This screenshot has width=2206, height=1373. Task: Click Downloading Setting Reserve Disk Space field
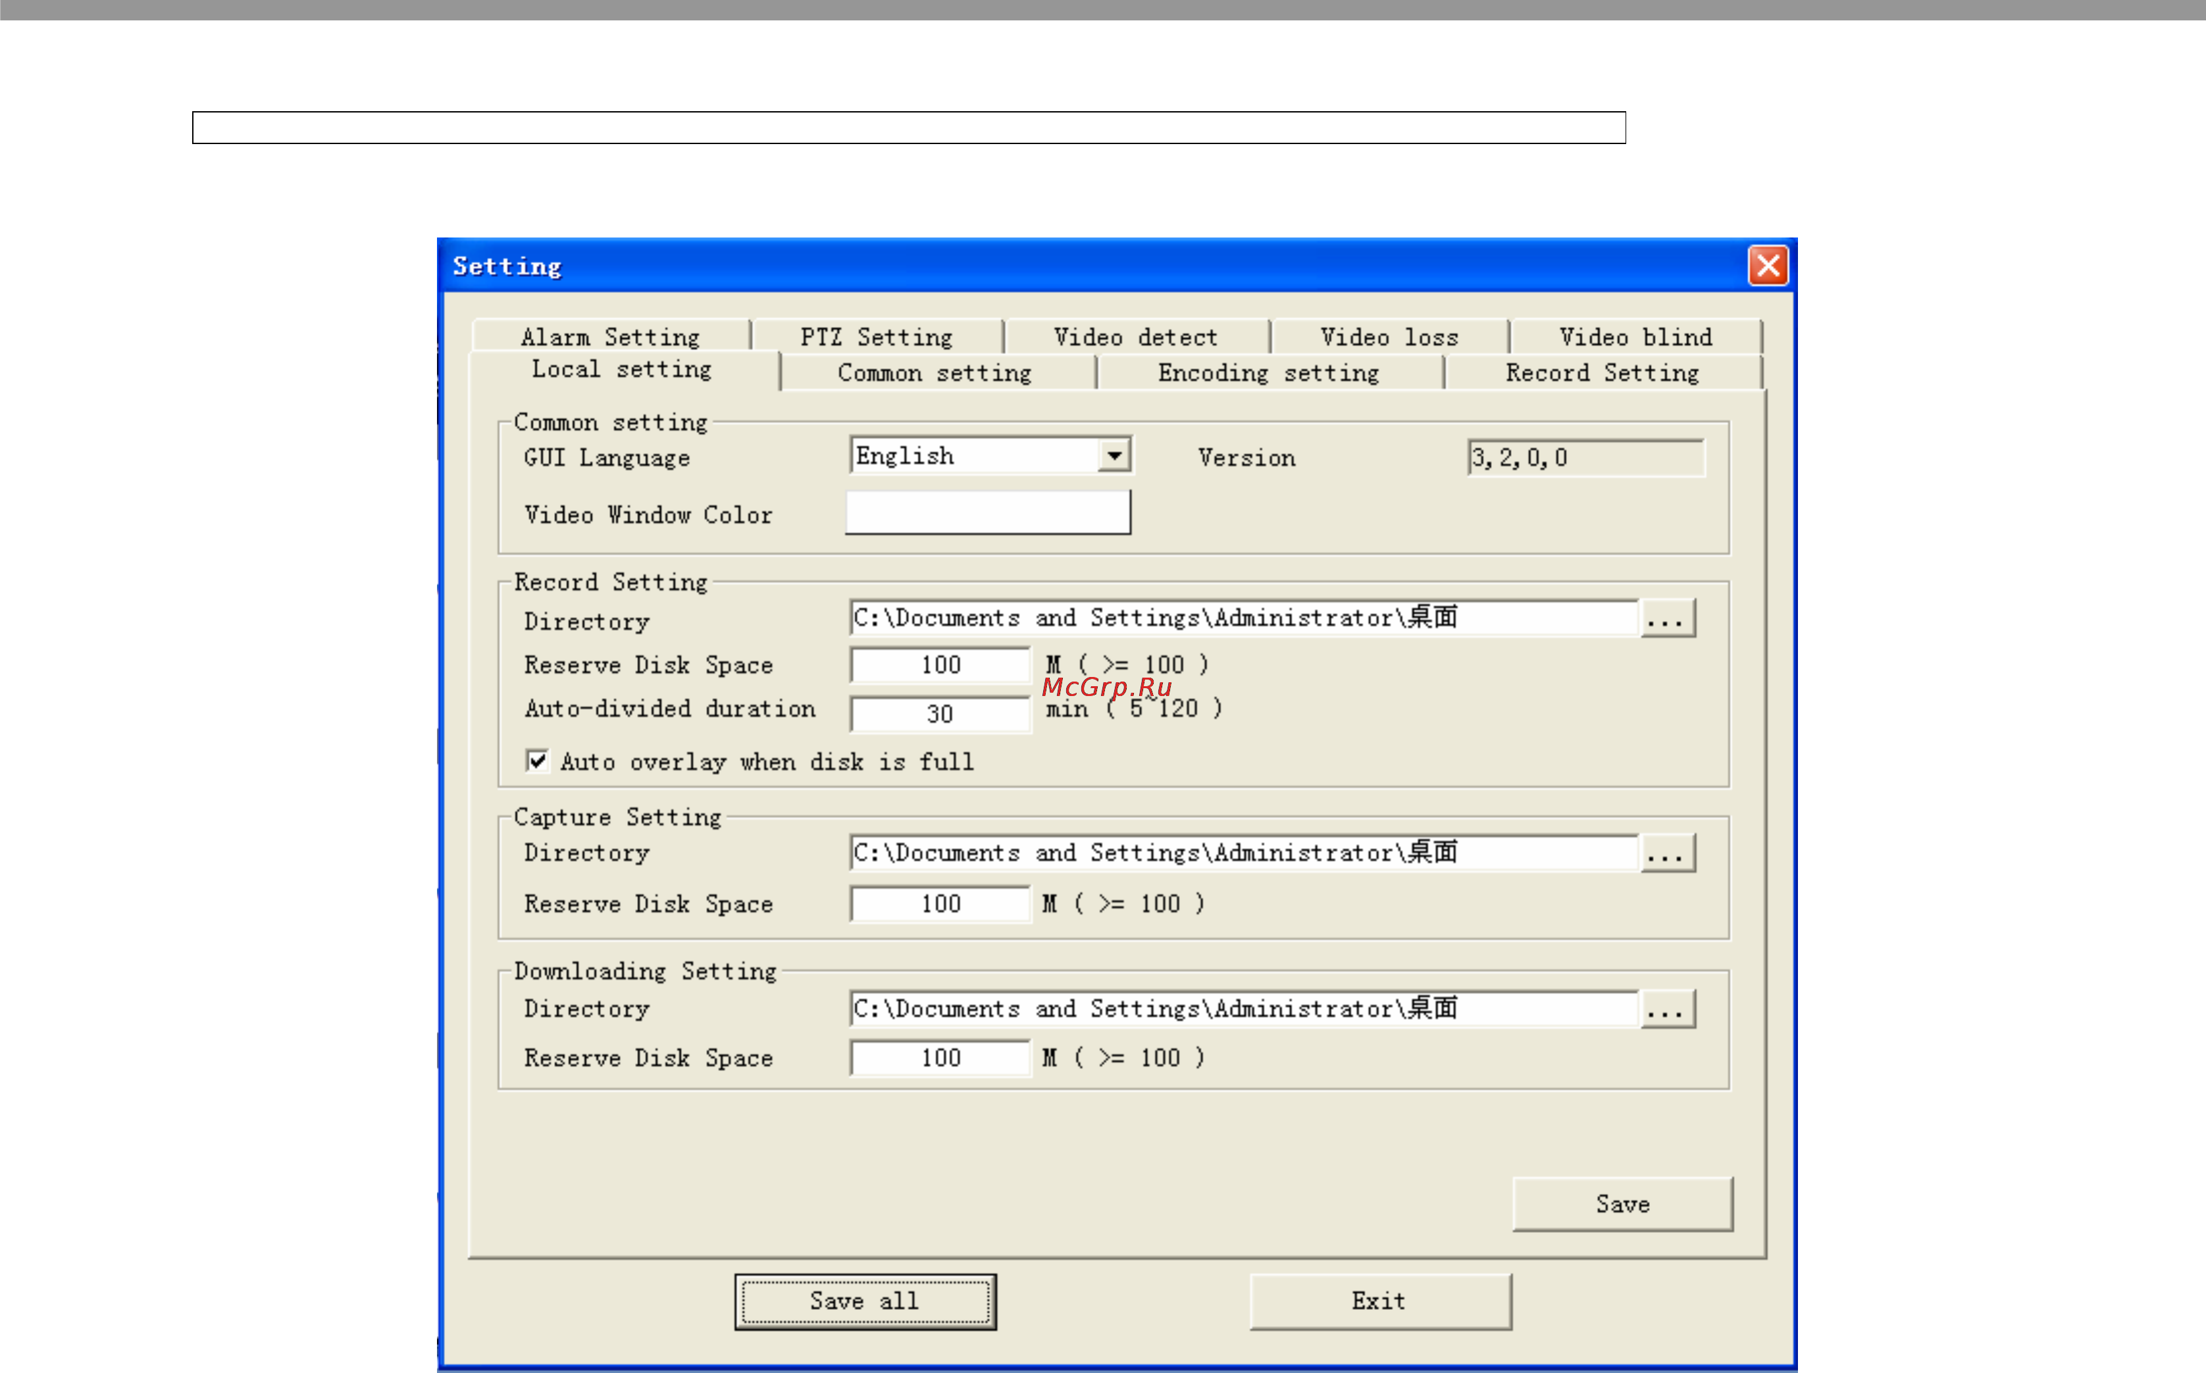(940, 1059)
